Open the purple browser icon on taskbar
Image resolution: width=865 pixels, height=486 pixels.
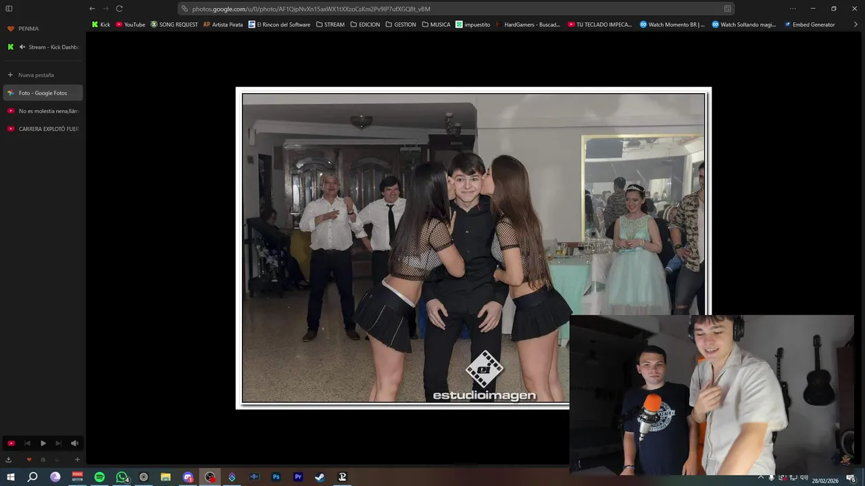pyautogui.click(x=55, y=477)
